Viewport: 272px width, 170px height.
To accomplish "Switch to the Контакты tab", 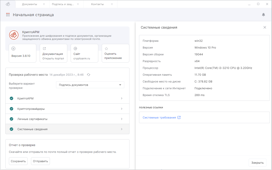I will coord(97,4).
